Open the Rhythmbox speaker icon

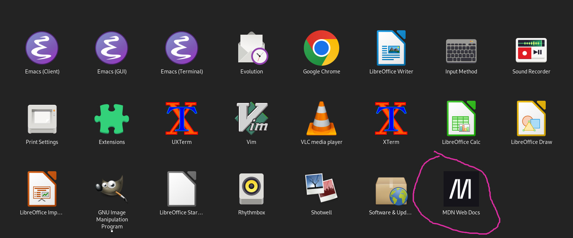point(251,189)
